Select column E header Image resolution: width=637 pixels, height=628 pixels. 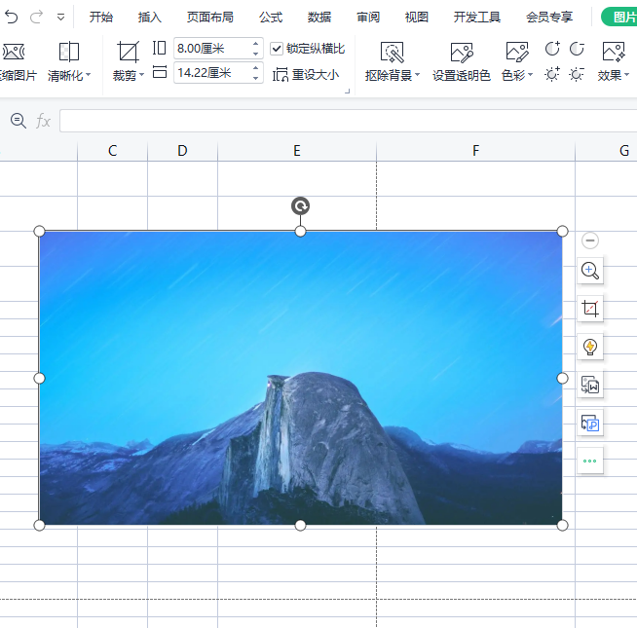pyautogui.click(x=297, y=151)
